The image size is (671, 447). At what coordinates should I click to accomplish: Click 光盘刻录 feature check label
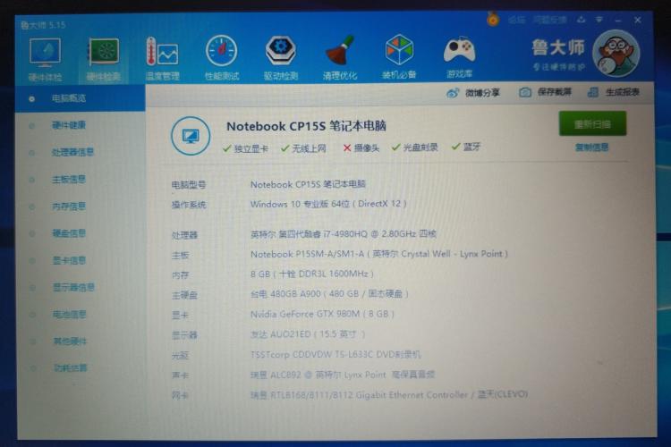click(x=414, y=148)
